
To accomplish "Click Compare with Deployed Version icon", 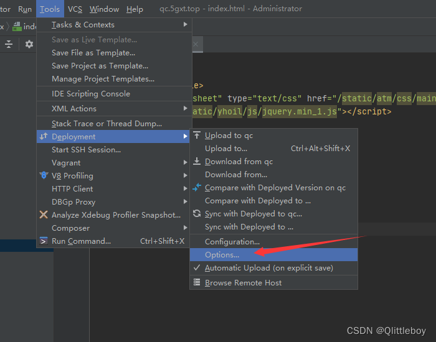I will (x=197, y=187).
